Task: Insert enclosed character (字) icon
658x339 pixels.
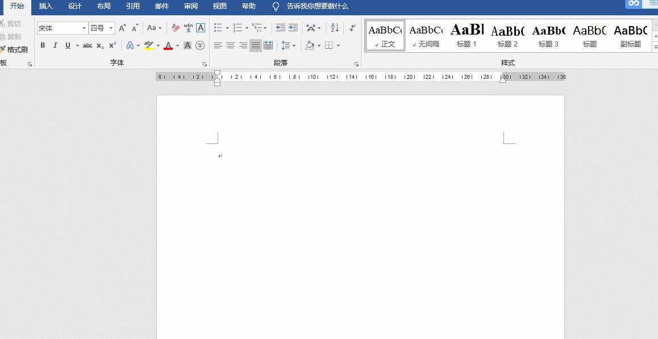Action: tap(200, 45)
